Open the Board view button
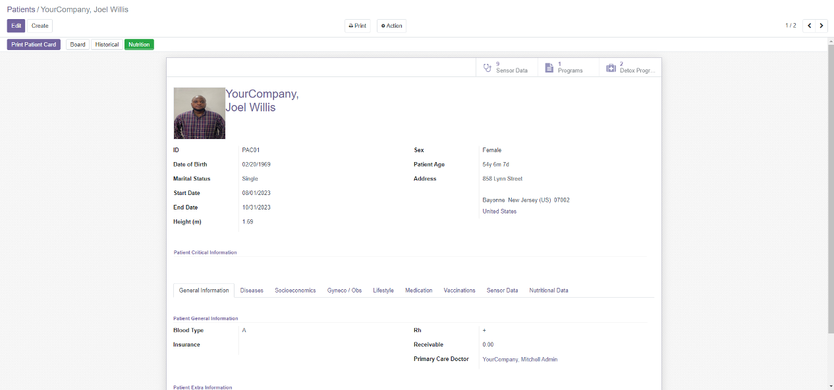The image size is (834, 390). point(78,45)
